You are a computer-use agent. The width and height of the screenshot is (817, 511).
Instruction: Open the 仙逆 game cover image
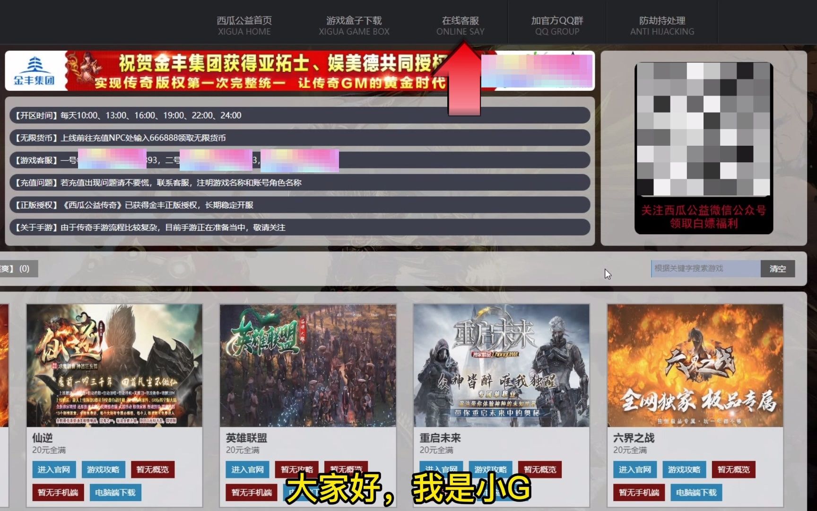pyautogui.click(x=114, y=365)
